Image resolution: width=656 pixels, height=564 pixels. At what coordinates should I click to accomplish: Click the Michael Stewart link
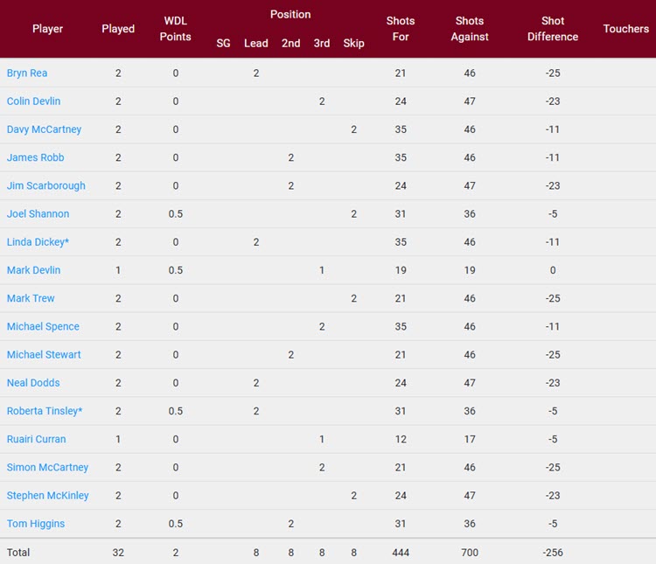(44, 355)
